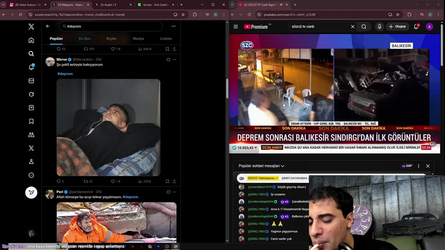Switch to Listeler tab
The image size is (445, 250).
166,39
